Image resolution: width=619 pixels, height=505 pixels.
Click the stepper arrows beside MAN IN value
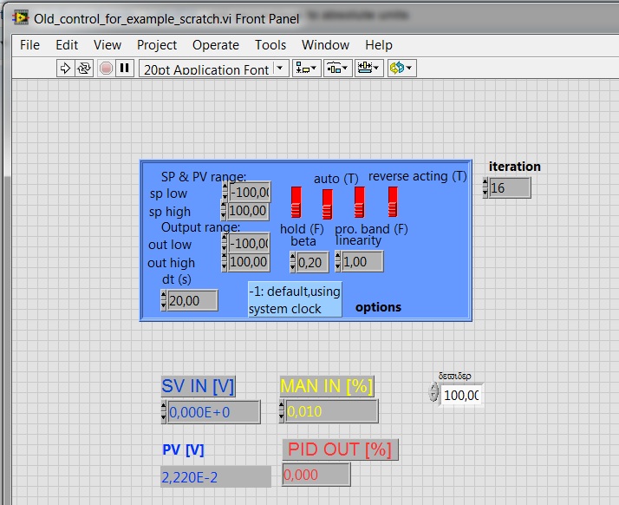tap(282, 411)
